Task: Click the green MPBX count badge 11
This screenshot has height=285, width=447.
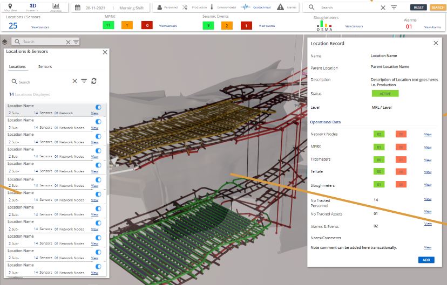Action: click(x=109, y=25)
